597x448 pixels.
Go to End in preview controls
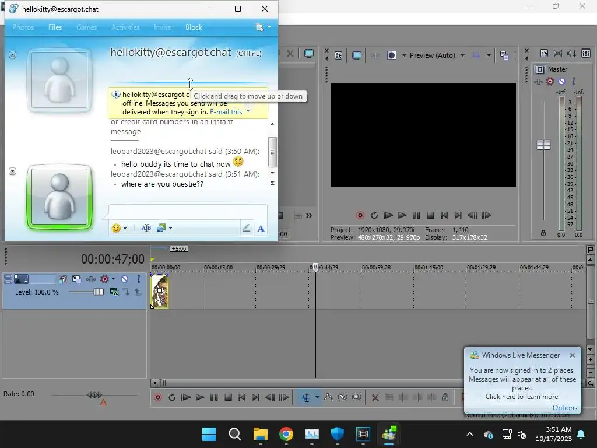(458, 215)
